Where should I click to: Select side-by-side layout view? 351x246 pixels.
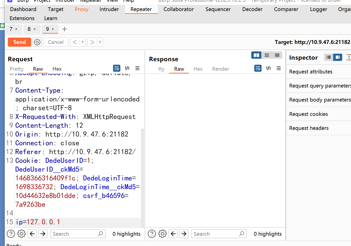click(257, 55)
